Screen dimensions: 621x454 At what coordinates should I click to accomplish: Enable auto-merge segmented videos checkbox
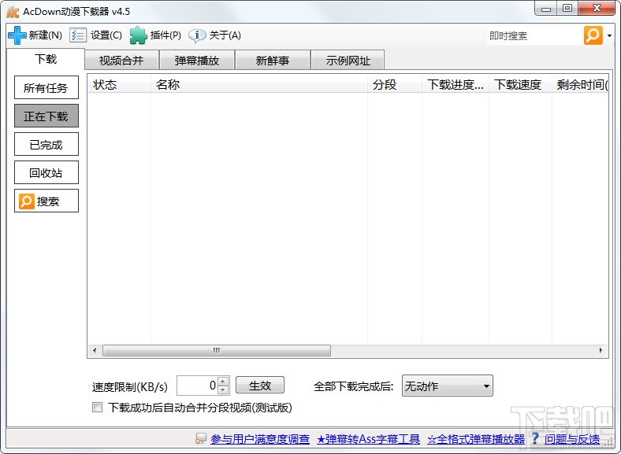pos(97,408)
